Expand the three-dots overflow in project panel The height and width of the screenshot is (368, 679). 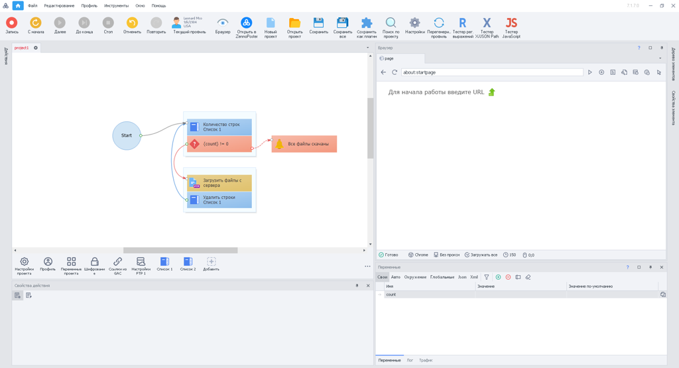tap(367, 267)
